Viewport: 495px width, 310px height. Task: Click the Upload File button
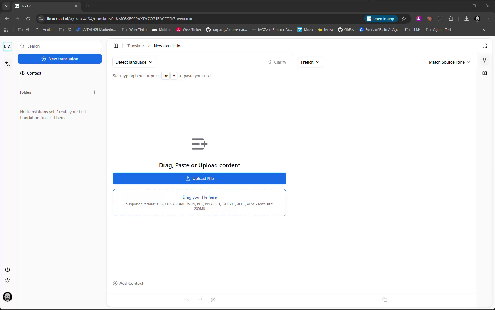pos(199,178)
